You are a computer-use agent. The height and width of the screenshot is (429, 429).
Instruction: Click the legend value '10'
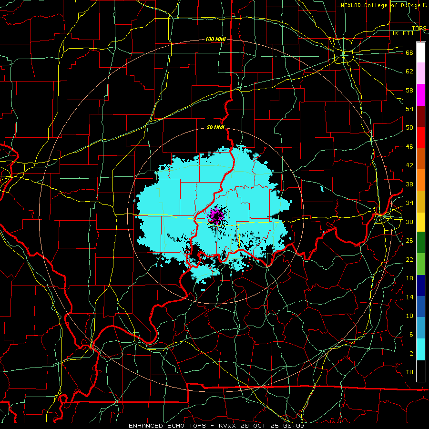[409, 316]
